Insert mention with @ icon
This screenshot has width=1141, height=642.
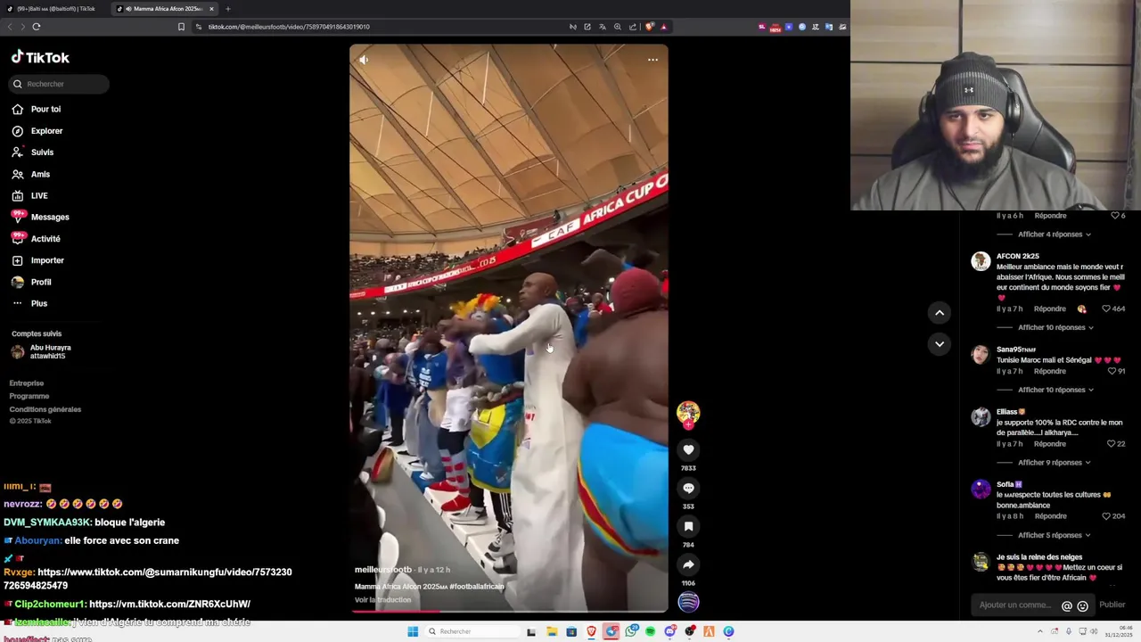click(x=1067, y=606)
